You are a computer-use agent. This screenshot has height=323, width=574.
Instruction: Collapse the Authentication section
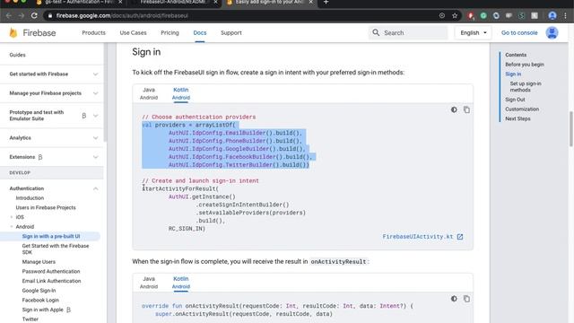96,188
